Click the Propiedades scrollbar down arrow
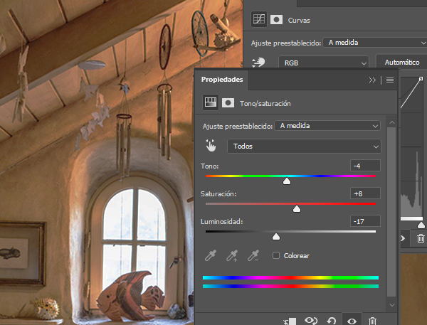This screenshot has width=427, height=325. click(x=392, y=305)
